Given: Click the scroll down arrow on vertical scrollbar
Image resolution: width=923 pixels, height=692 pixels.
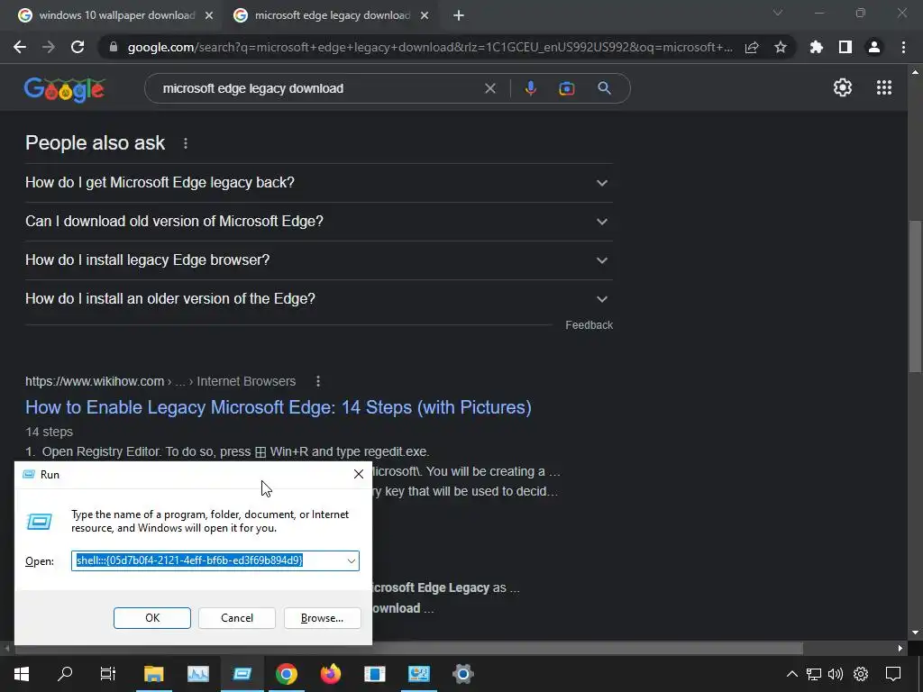Looking at the screenshot, I should 915,633.
